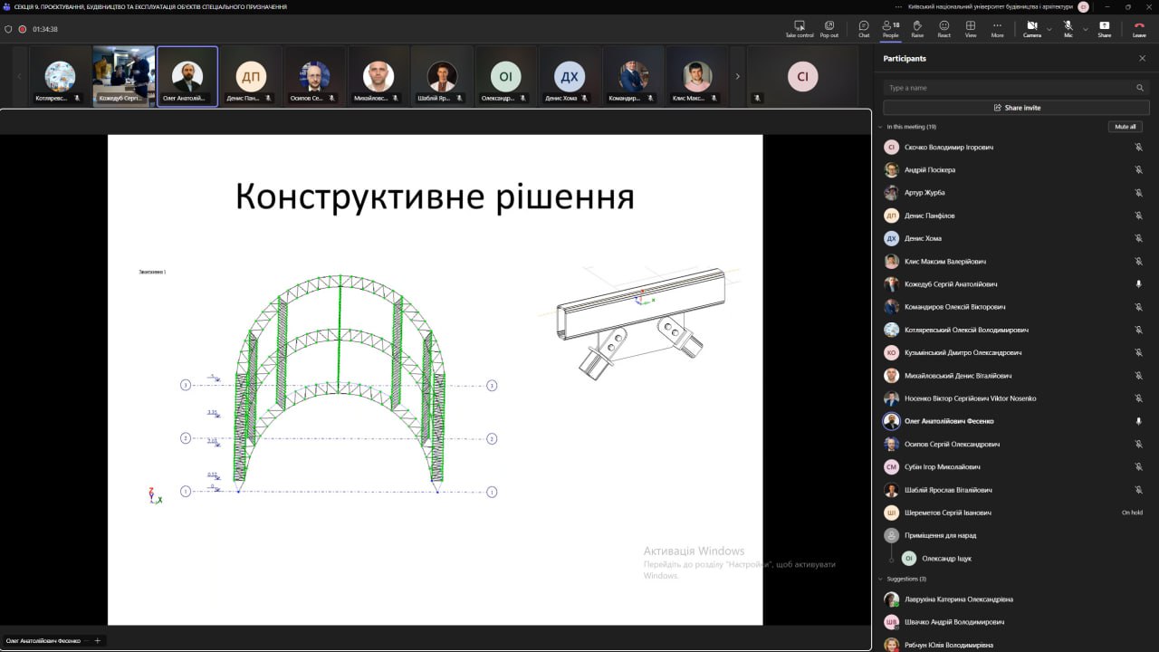This screenshot has width=1159, height=652.
Task: Collapse the Suggestions section
Action: pos(880,579)
